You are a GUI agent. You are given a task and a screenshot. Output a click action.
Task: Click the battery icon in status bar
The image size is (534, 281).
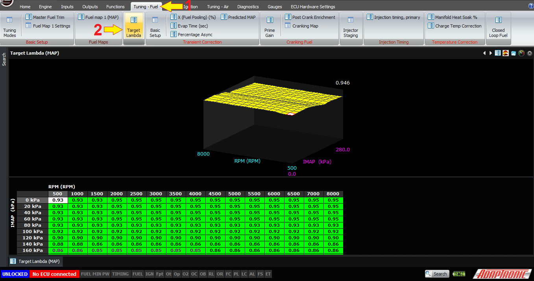[x=459, y=274]
